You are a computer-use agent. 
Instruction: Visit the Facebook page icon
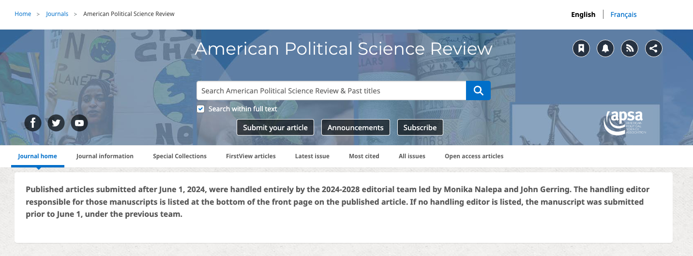click(x=33, y=123)
